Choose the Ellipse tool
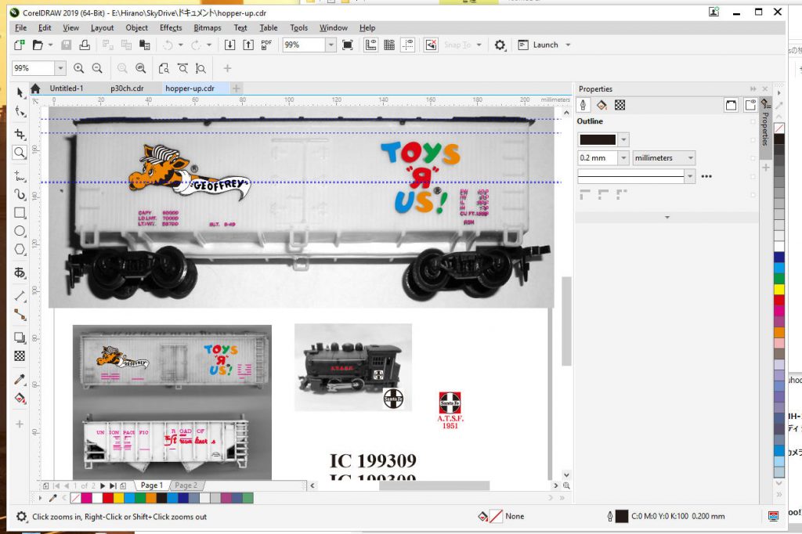Screen dimensions: 802x534 click(x=20, y=231)
